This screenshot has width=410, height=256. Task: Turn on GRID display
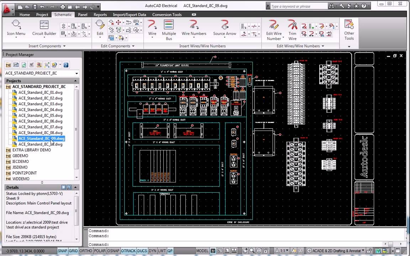coord(73,251)
